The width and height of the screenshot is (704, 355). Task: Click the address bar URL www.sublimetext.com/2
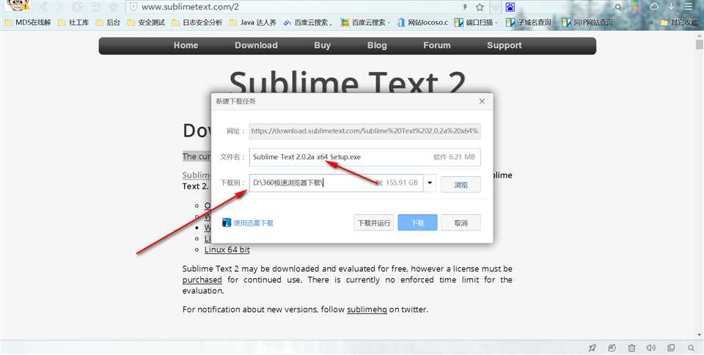(x=191, y=7)
